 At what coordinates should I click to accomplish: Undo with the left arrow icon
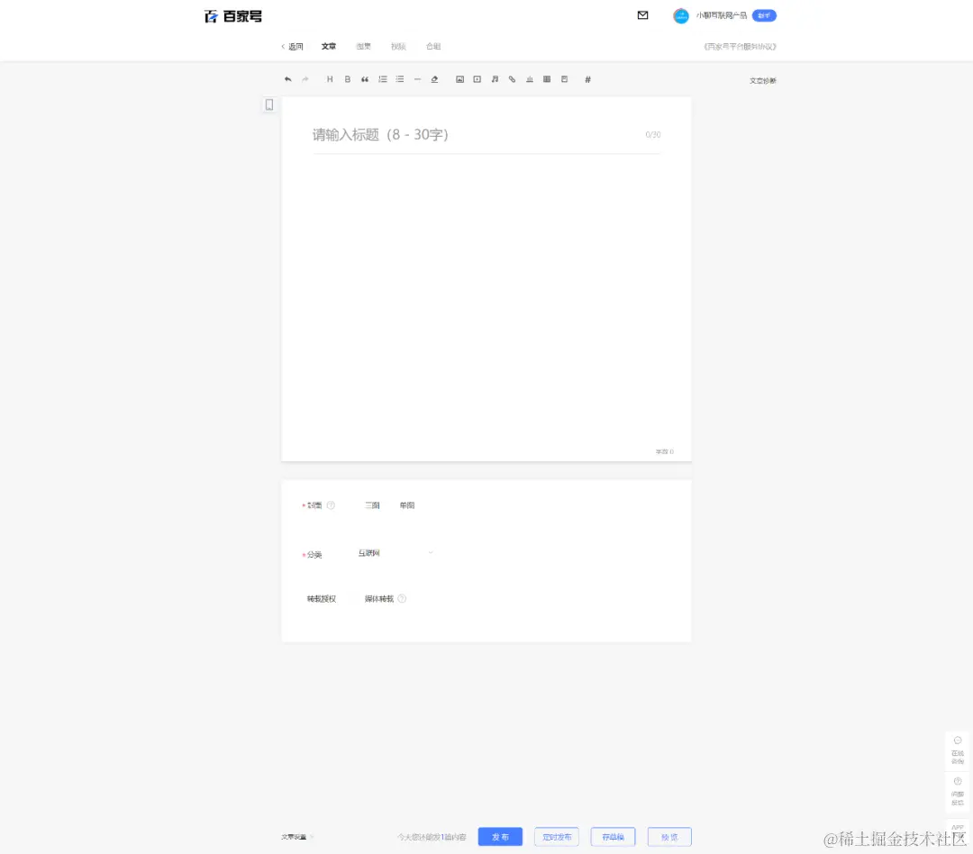[288, 79]
